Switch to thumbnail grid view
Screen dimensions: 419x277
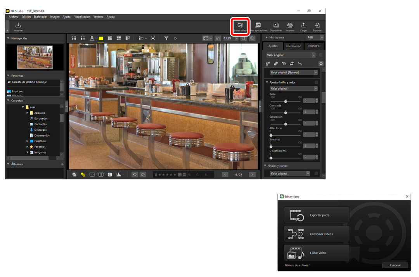[74, 38]
